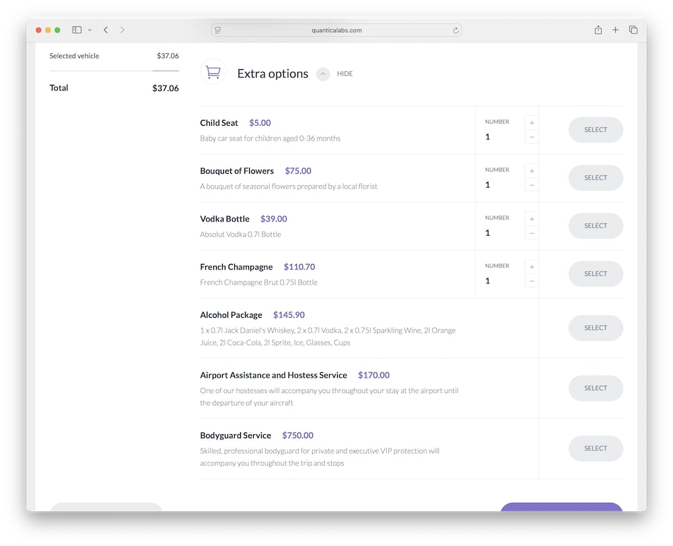The image size is (673, 546).
Task: Select the Child Seat extra option
Action: (596, 130)
